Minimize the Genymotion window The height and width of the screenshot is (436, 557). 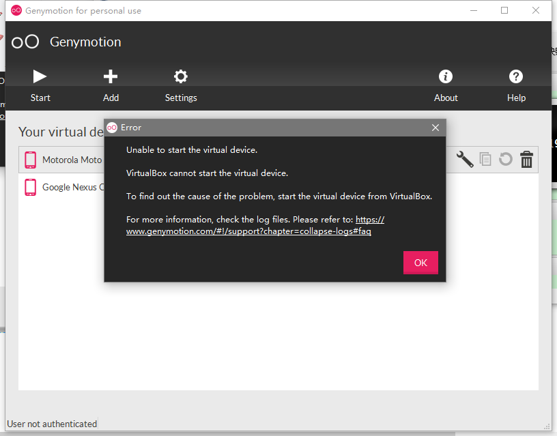[x=473, y=11]
